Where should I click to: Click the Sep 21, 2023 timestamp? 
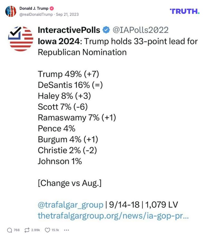(x=67, y=14)
